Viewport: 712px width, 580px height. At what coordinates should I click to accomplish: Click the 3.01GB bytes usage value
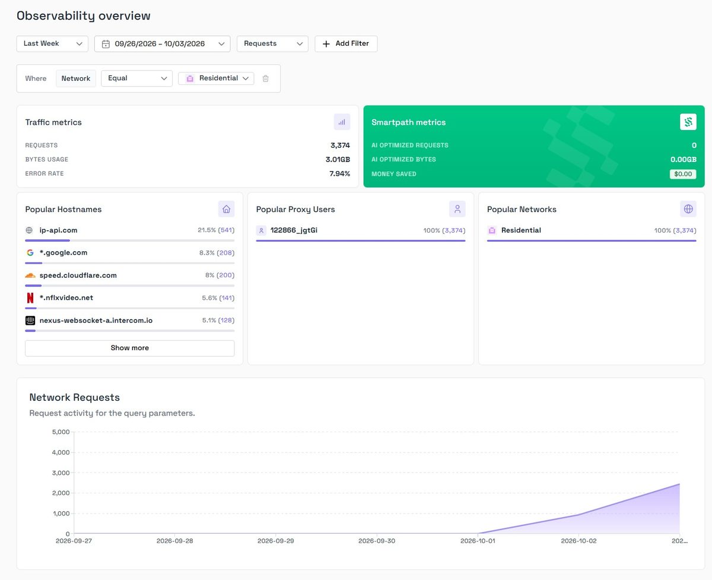338,160
